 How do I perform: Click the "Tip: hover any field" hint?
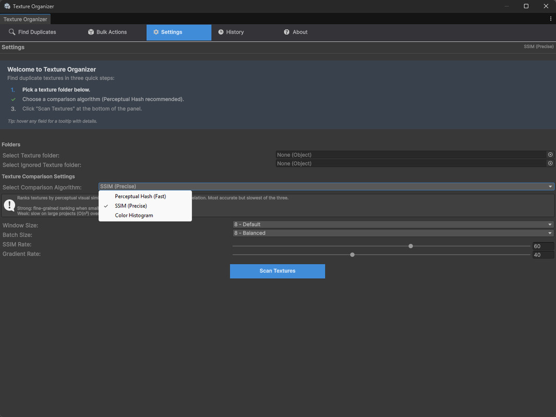pyautogui.click(x=52, y=121)
